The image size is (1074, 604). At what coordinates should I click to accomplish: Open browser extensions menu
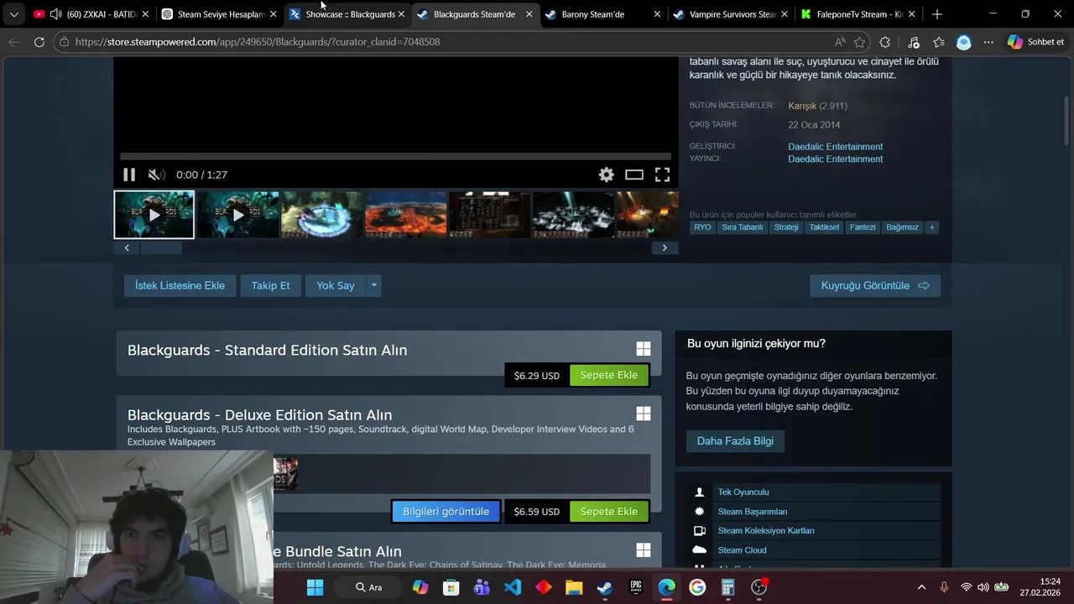[885, 42]
